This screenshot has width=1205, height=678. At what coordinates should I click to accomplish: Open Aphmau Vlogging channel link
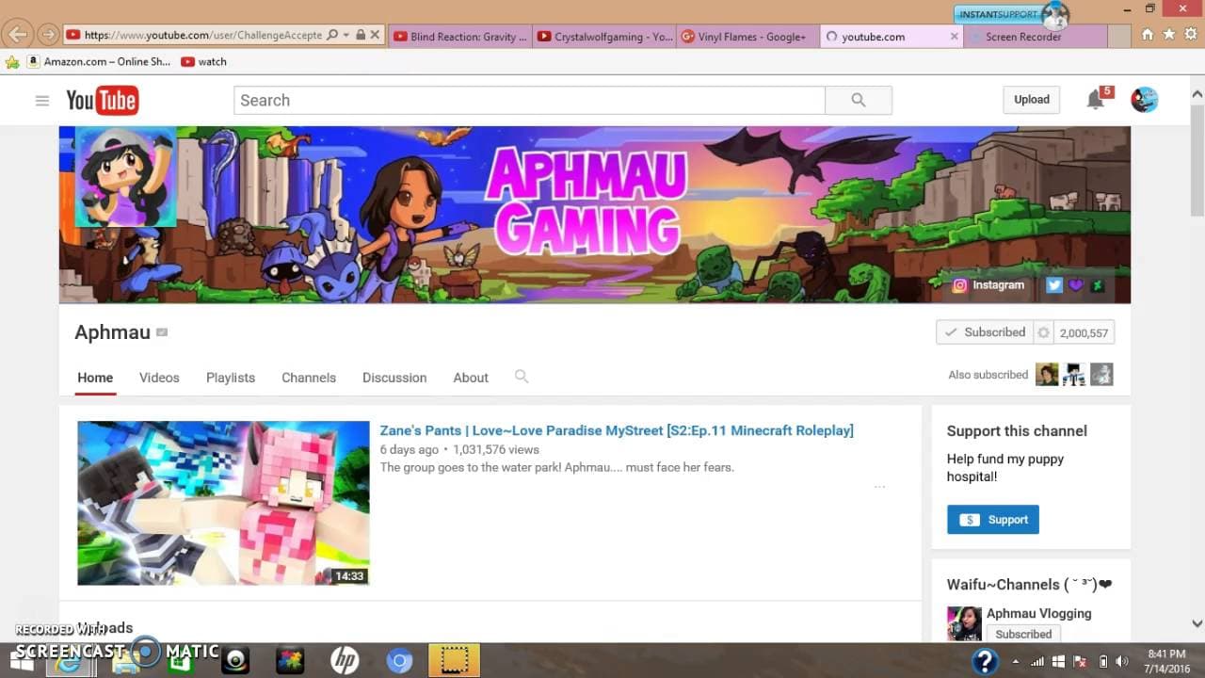coord(1038,613)
